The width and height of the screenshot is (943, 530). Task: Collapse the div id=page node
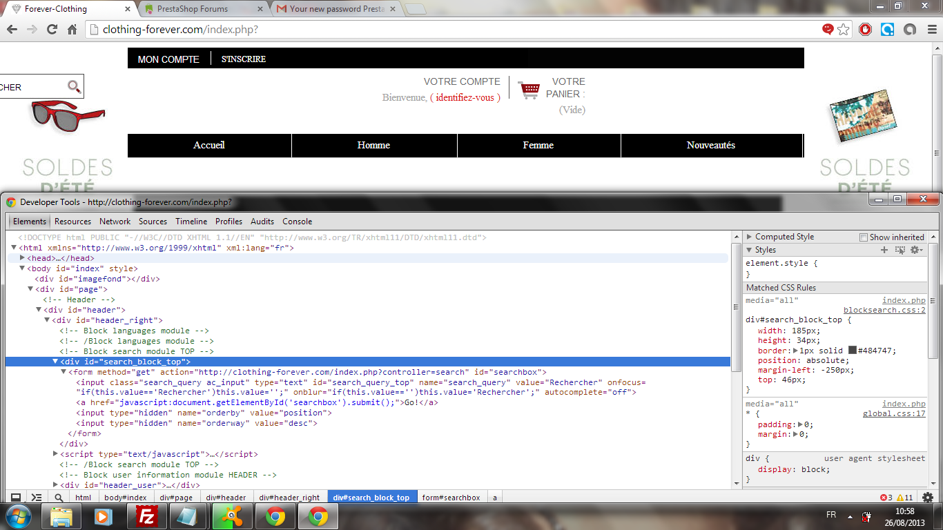[x=31, y=289]
